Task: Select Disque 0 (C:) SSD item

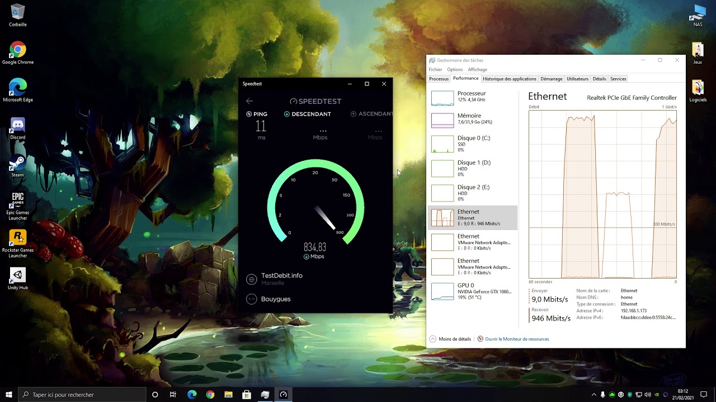Action: tap(473, 143)
